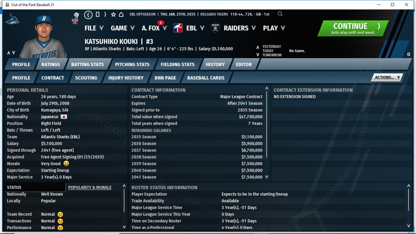Click the EBL league logo
Image resolution: width=416 pixels, height=234 pixels.
(178, 28)
